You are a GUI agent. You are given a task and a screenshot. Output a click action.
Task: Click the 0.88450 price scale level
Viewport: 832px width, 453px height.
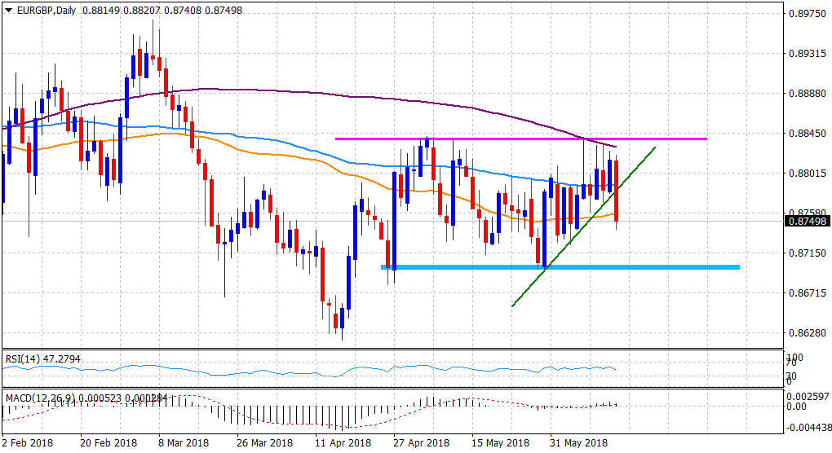pos(806,133)
